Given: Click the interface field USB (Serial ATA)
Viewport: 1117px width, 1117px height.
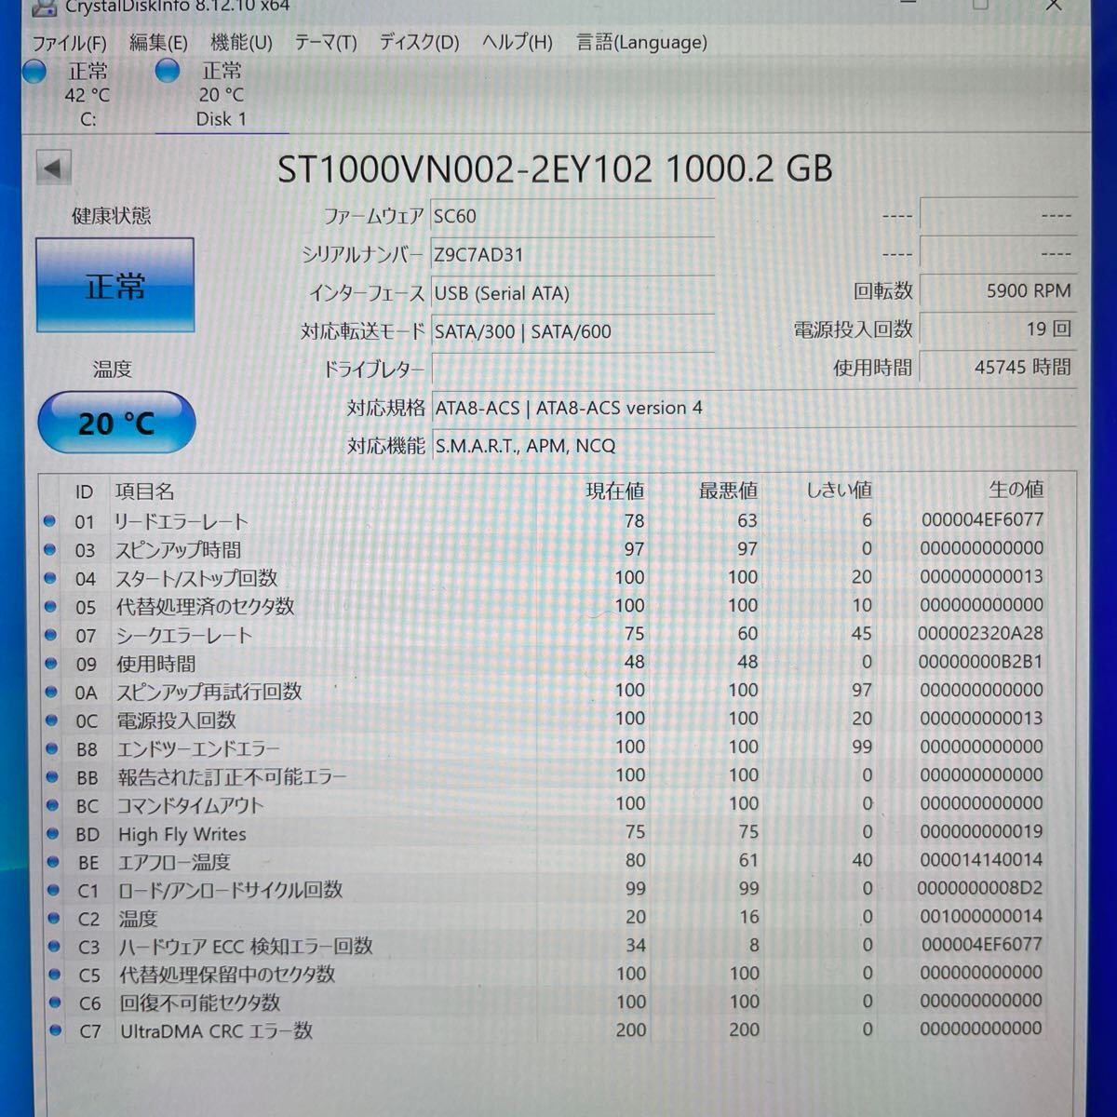Looking at the screenshot, I should coord(572,293).
